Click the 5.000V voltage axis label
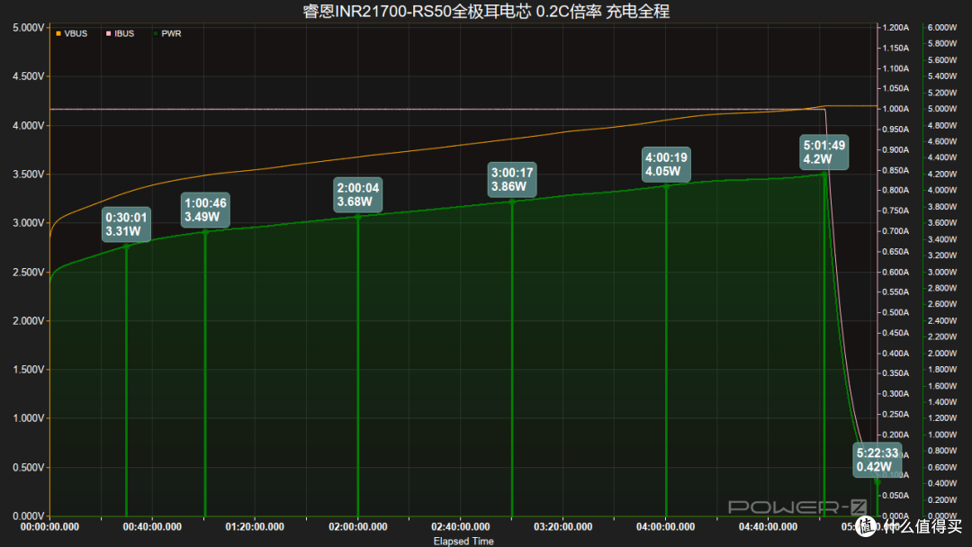The width and height of the screenshot is (972, 547). tap(29, 28)
